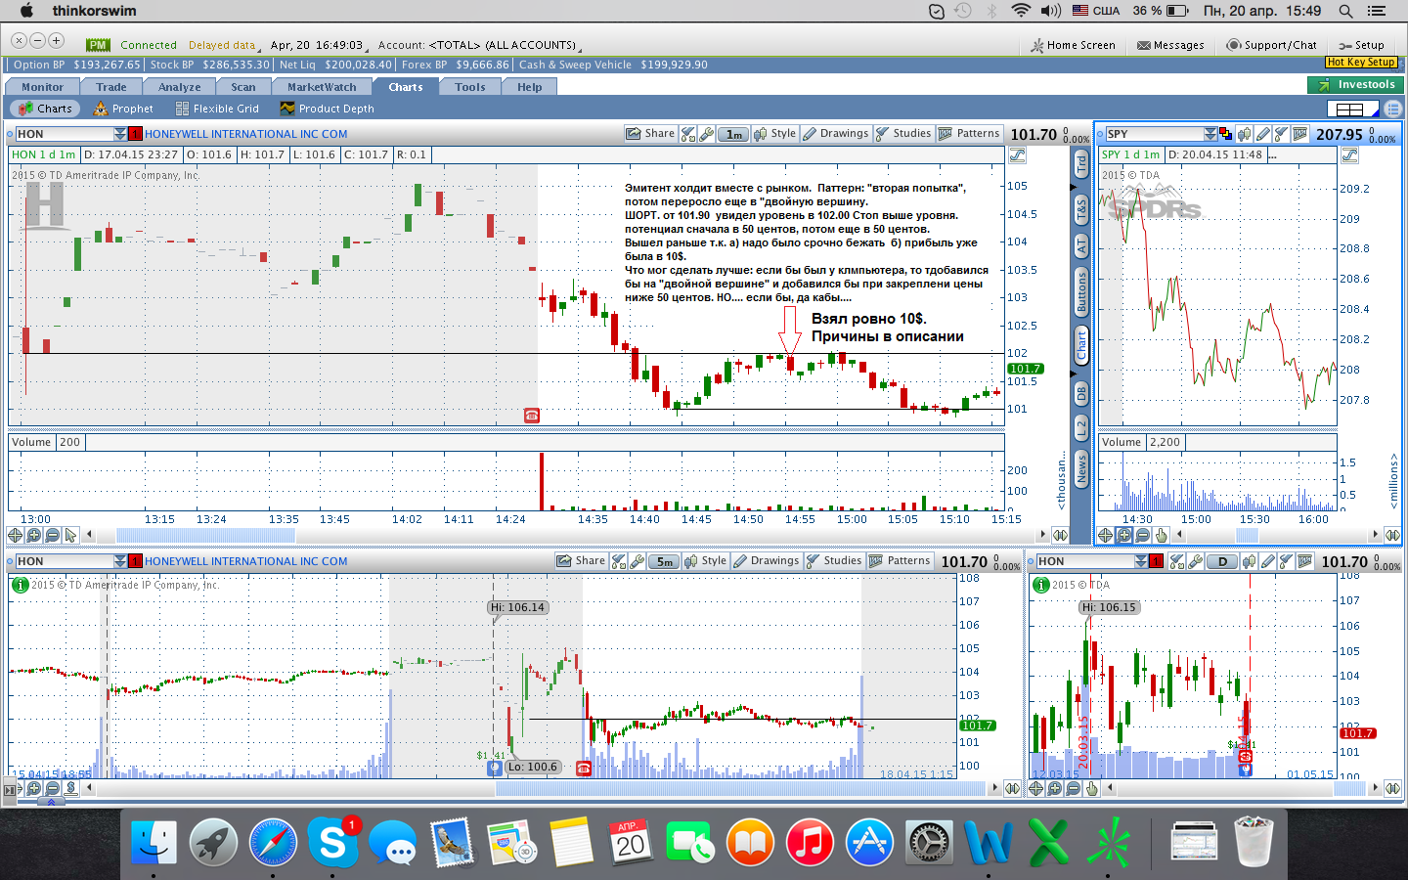The height and width of the screenshot is (880, 1408).
Task: Open the Style menu of 1m HON chart
Action: [x=775, y=134]
